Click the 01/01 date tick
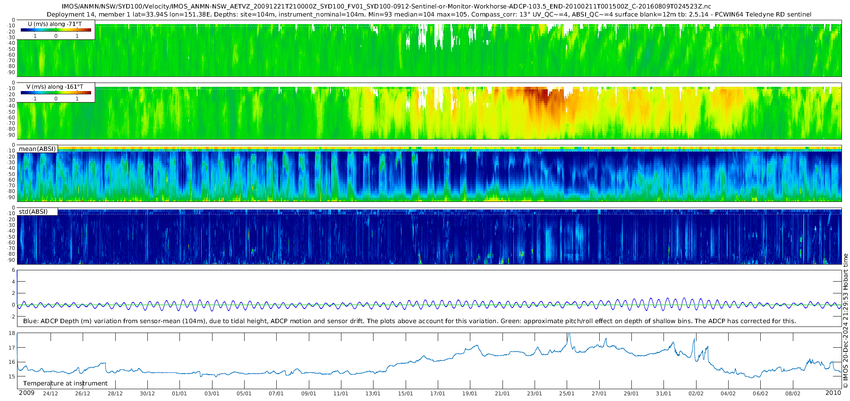The width and height of the screenshot is (850, 401). click(179, 393)
